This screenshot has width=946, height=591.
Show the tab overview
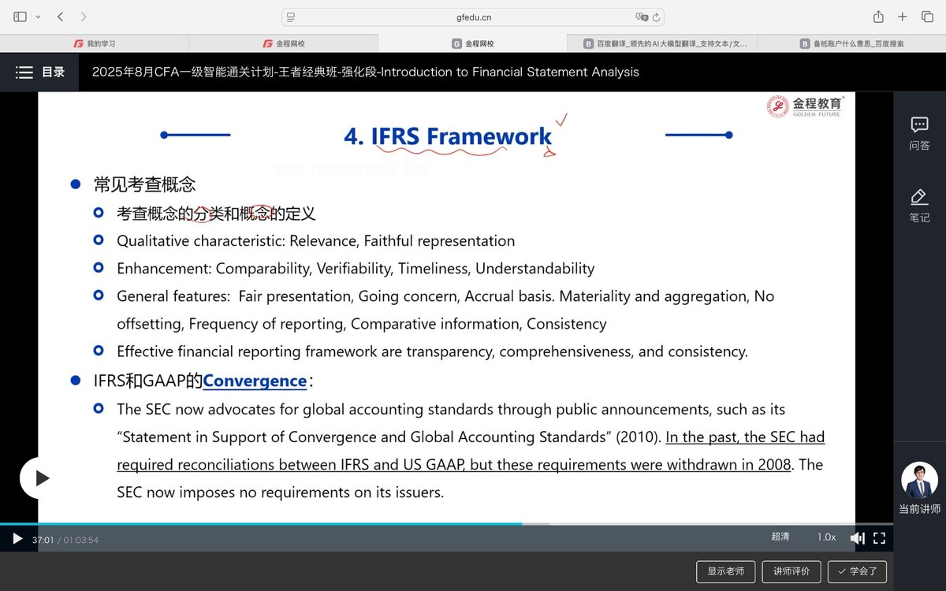928,17
